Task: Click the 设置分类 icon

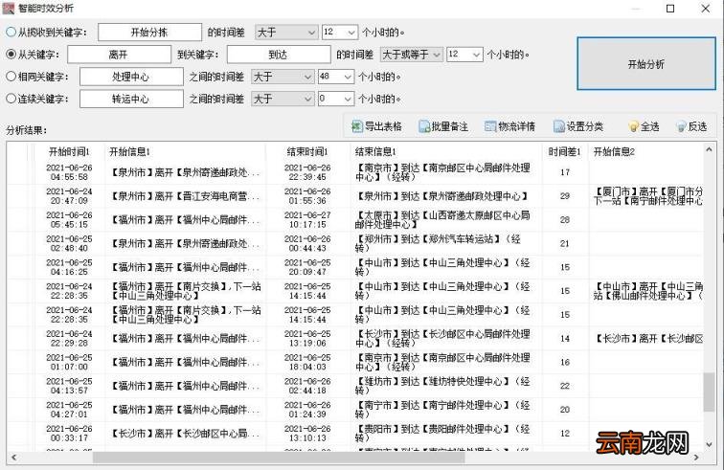Action: click(558, 126)
